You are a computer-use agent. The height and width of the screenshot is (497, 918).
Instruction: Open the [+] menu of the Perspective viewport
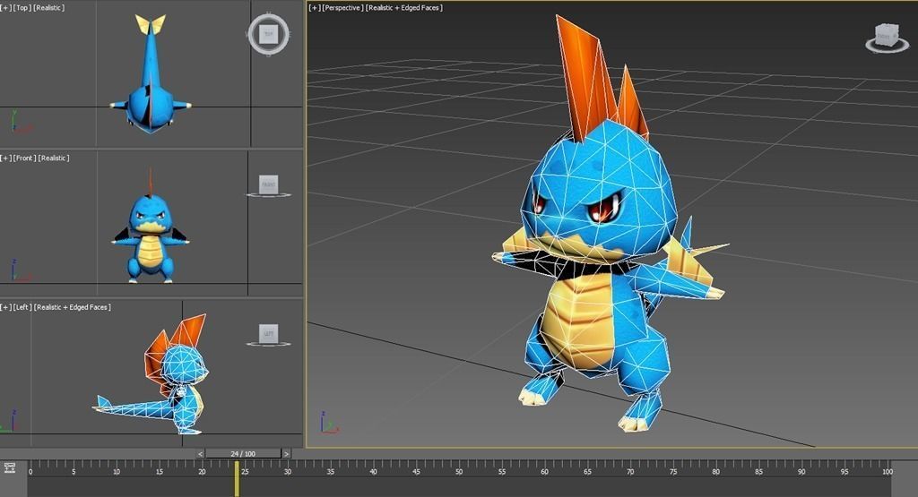(x=315, y=7)
